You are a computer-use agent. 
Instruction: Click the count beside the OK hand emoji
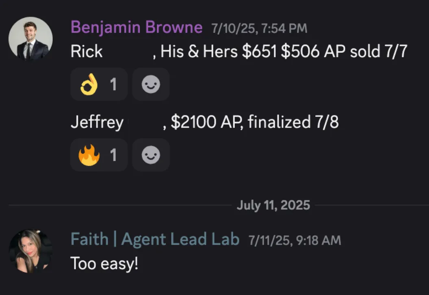[113, 84]
